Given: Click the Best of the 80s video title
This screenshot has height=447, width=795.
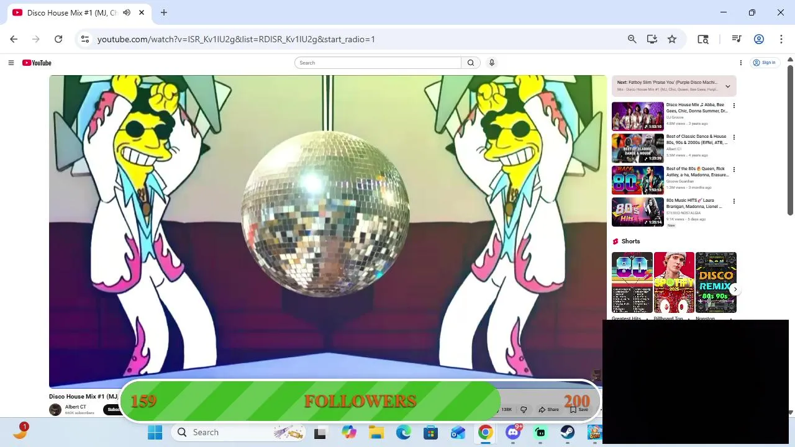Looking at the screenshot, I should pyautogui.click(x=697, y=171).
